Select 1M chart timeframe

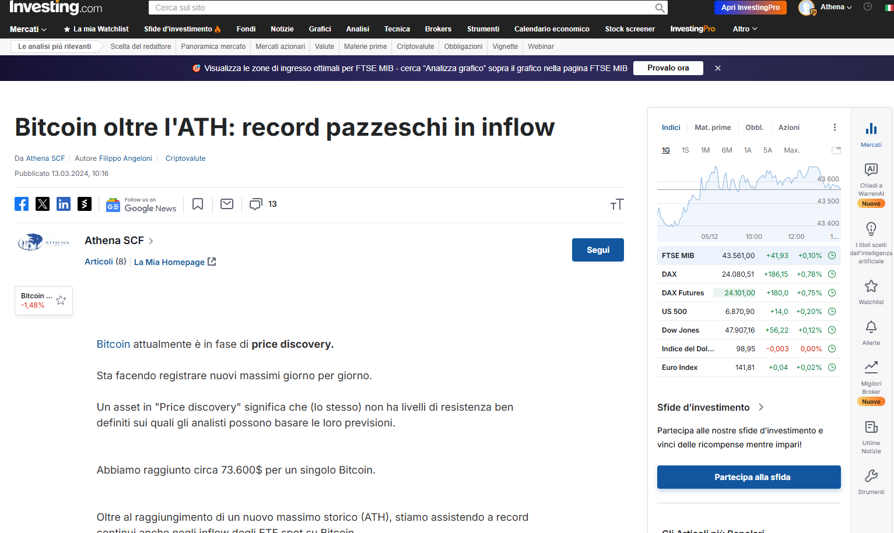click(x=705, y=150)
